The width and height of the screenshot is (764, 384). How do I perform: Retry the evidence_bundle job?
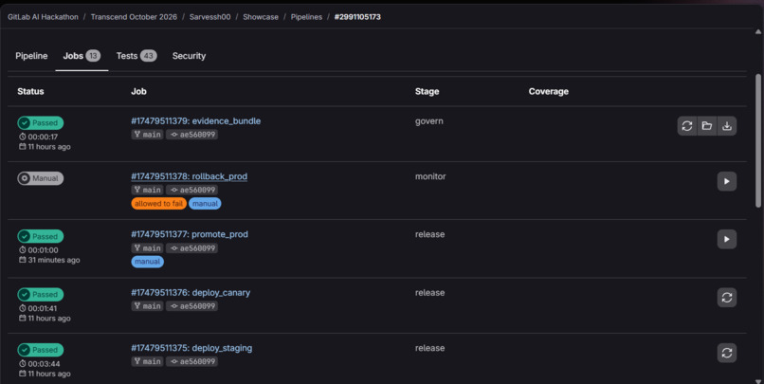click(x=687, y=126)
